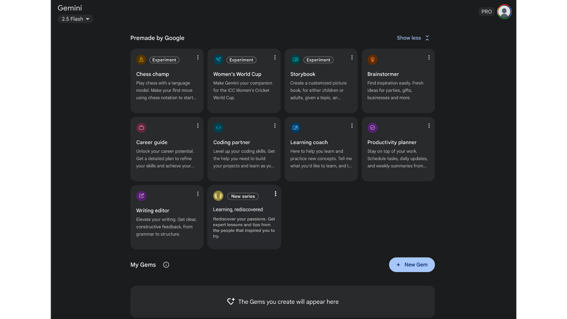Click "Rediscover your passions" description
This screenshot has width=567, height=319.
pyautogui.click(x=244, y=227)
